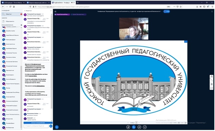Screen dimensions: 215x131
Task: Go to the next slide arrow
Action: (x=139, y=123)
